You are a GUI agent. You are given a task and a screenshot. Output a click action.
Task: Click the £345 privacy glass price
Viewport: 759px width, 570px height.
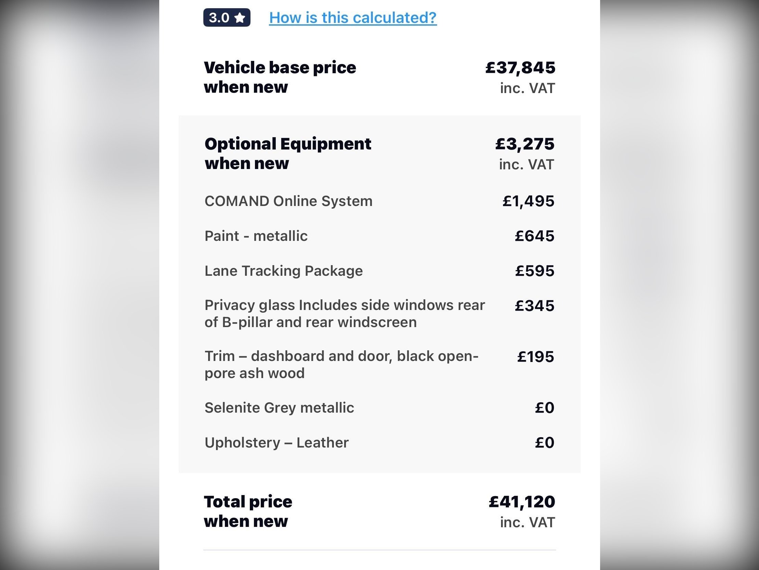(x=534, y=306)
